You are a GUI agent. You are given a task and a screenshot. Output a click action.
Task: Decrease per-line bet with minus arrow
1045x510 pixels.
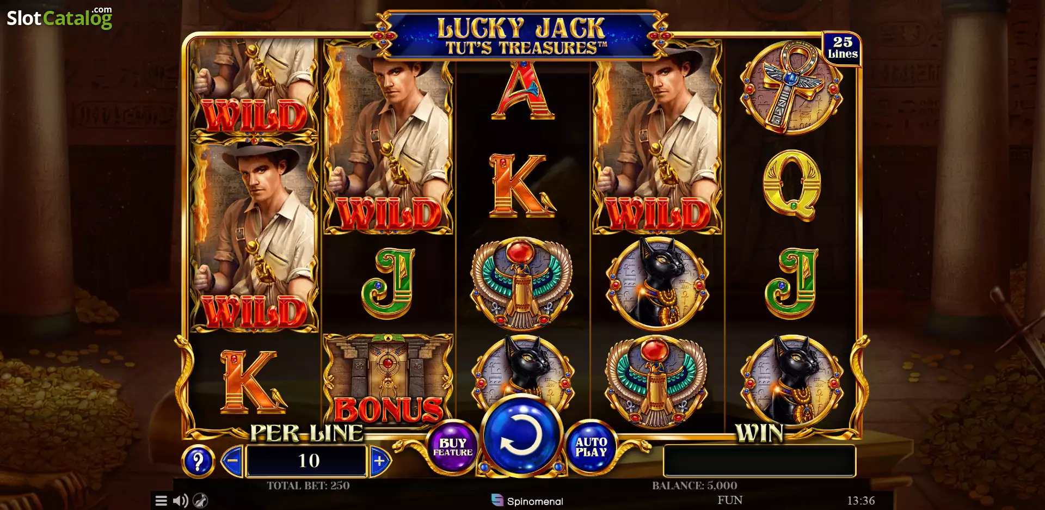coord(232,461)
